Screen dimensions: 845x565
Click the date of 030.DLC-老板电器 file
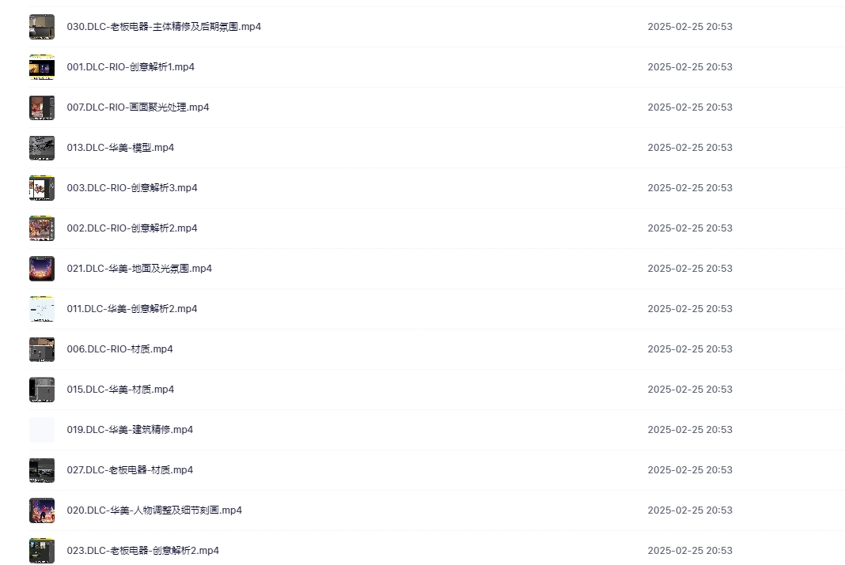pos(690,26)
